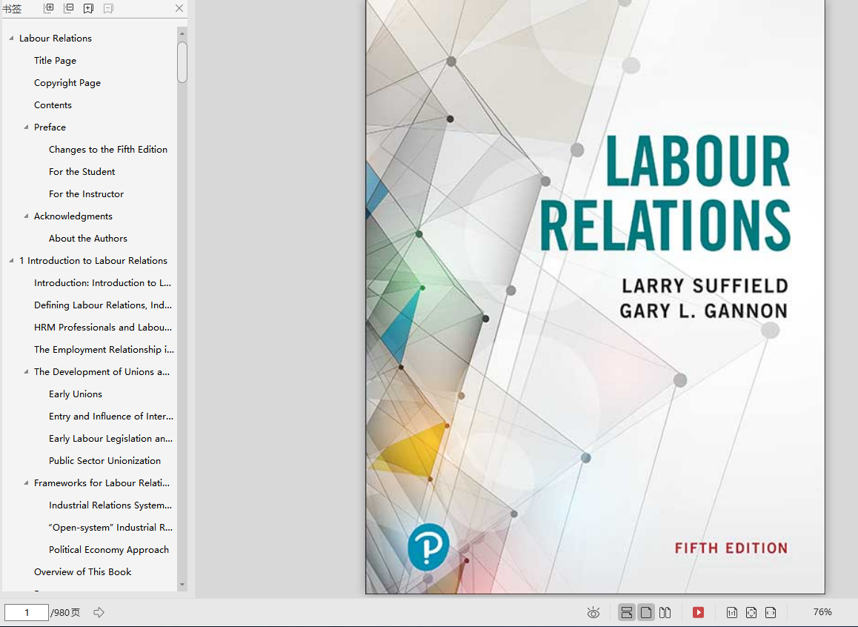
Task: Collapse Frameworks for Labour Relations node
Action: (26, 482)
